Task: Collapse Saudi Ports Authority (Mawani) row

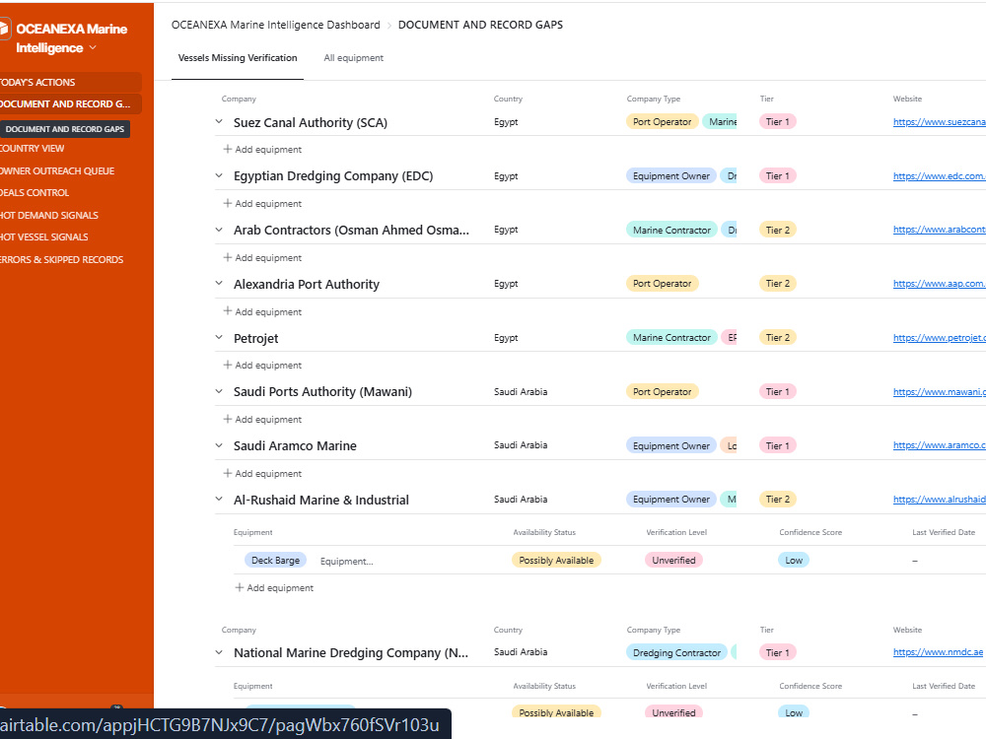Action: [219, 391]
